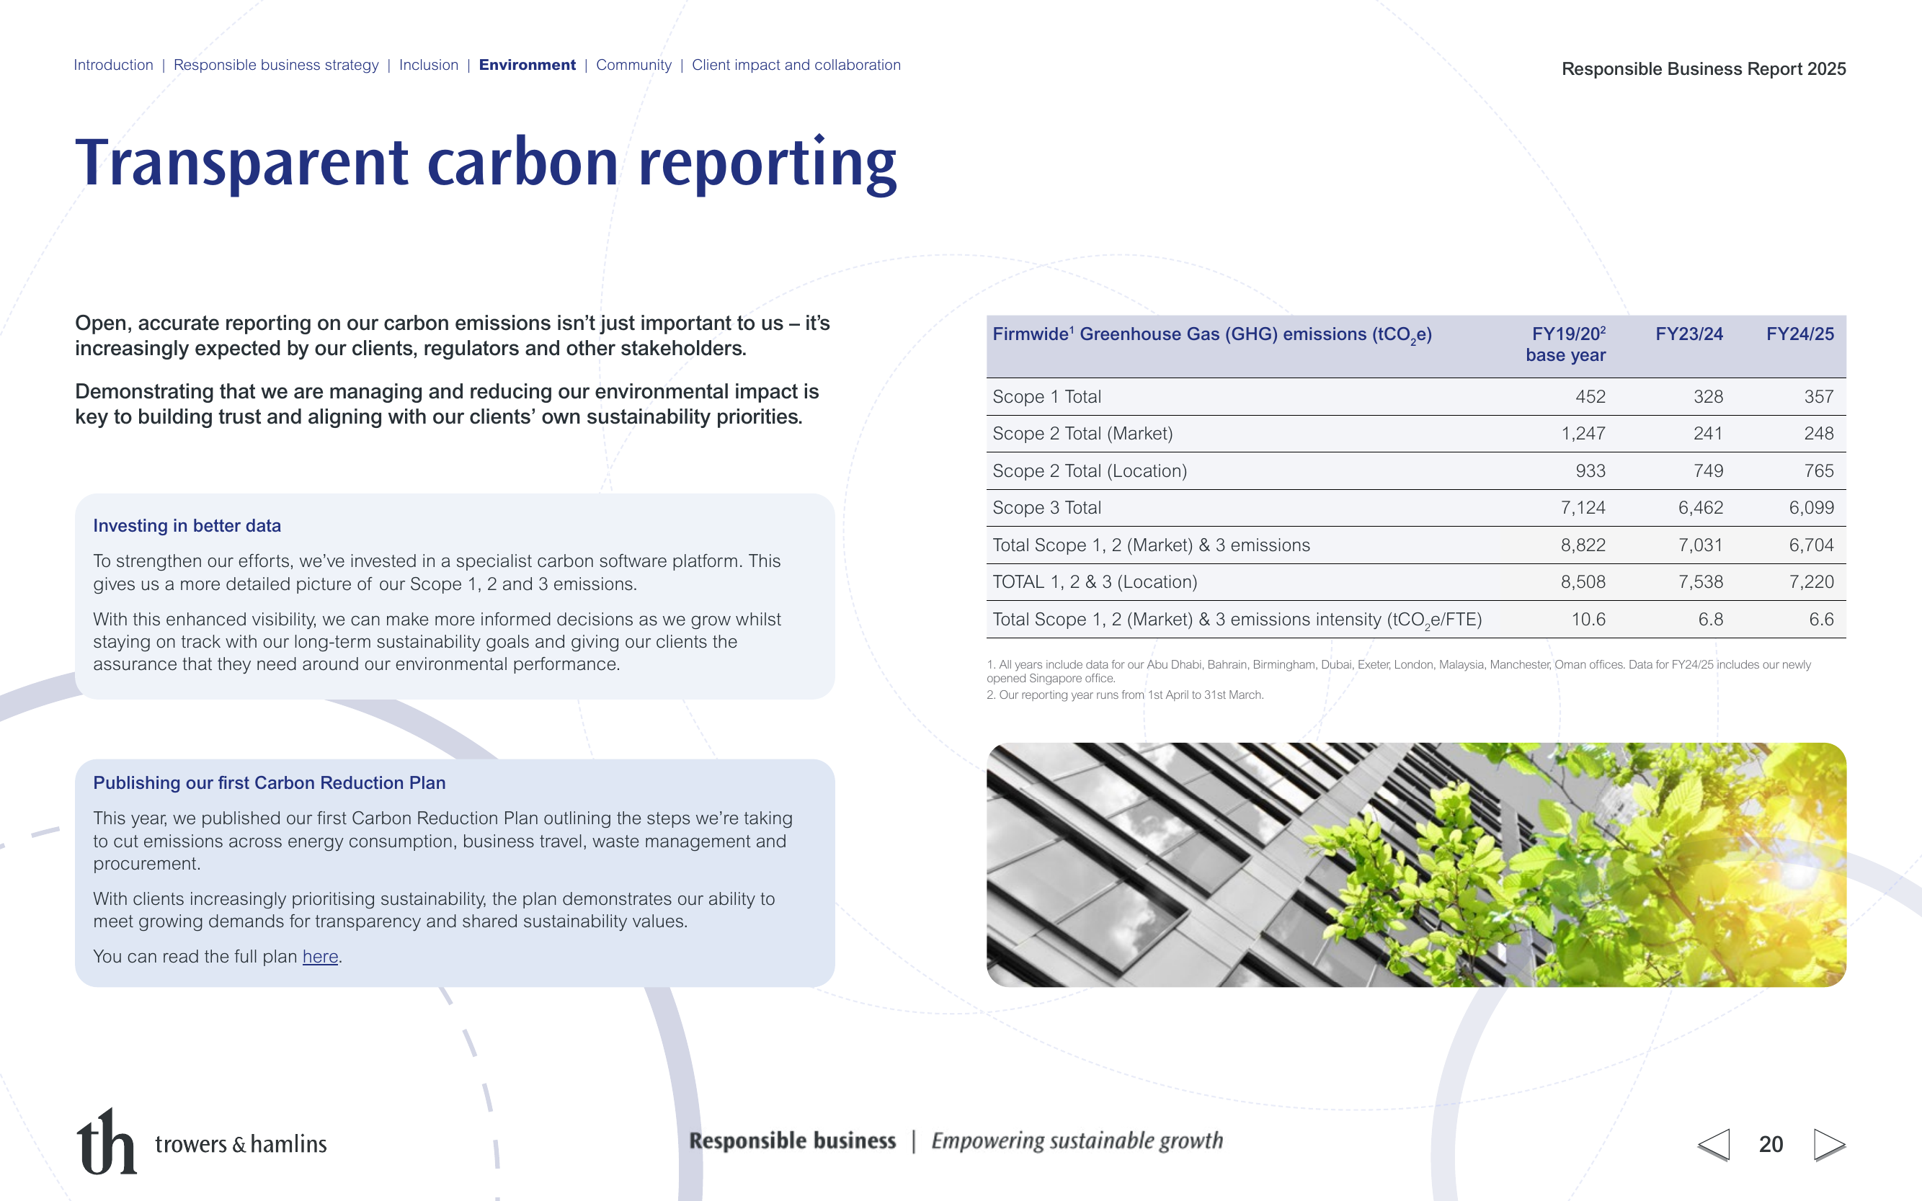Click the 'FY23/24' column header
The height and width of the screenshot is (1201, 1922).
[1689, 334]
